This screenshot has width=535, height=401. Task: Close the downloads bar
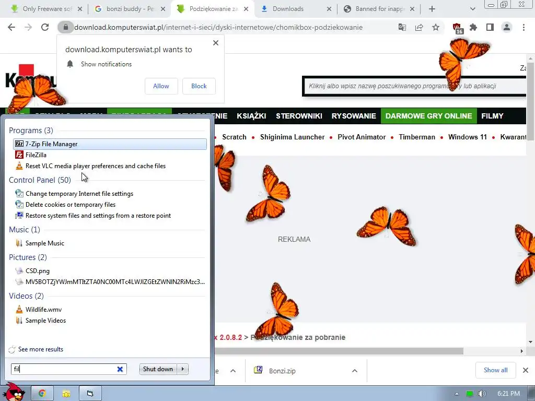click(526, 370)
